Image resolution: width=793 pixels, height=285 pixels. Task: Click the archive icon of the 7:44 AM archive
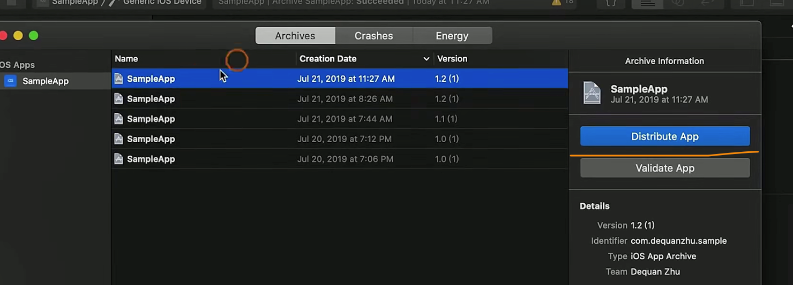click(119, 119)
